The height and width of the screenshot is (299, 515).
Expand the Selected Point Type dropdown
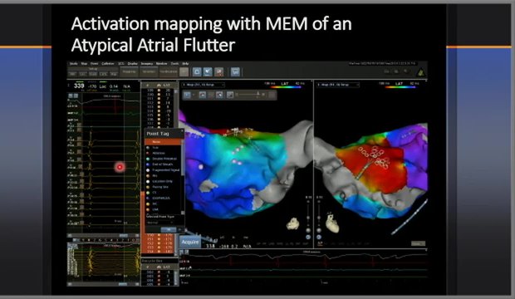160,223
